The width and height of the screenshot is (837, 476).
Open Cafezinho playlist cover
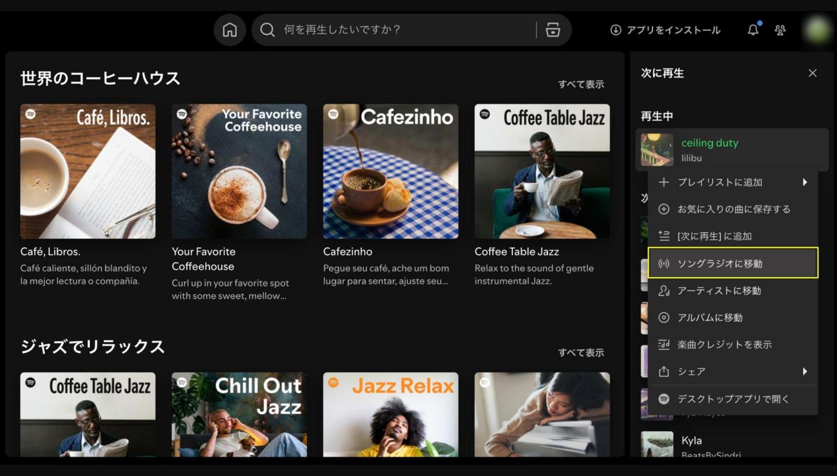[390, 171]
